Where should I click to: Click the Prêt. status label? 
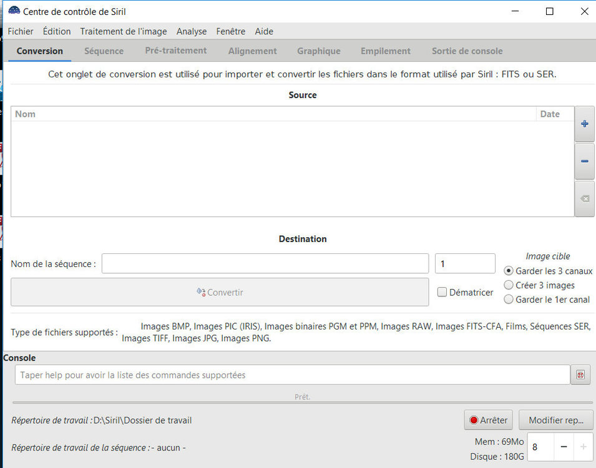point(302,397)
